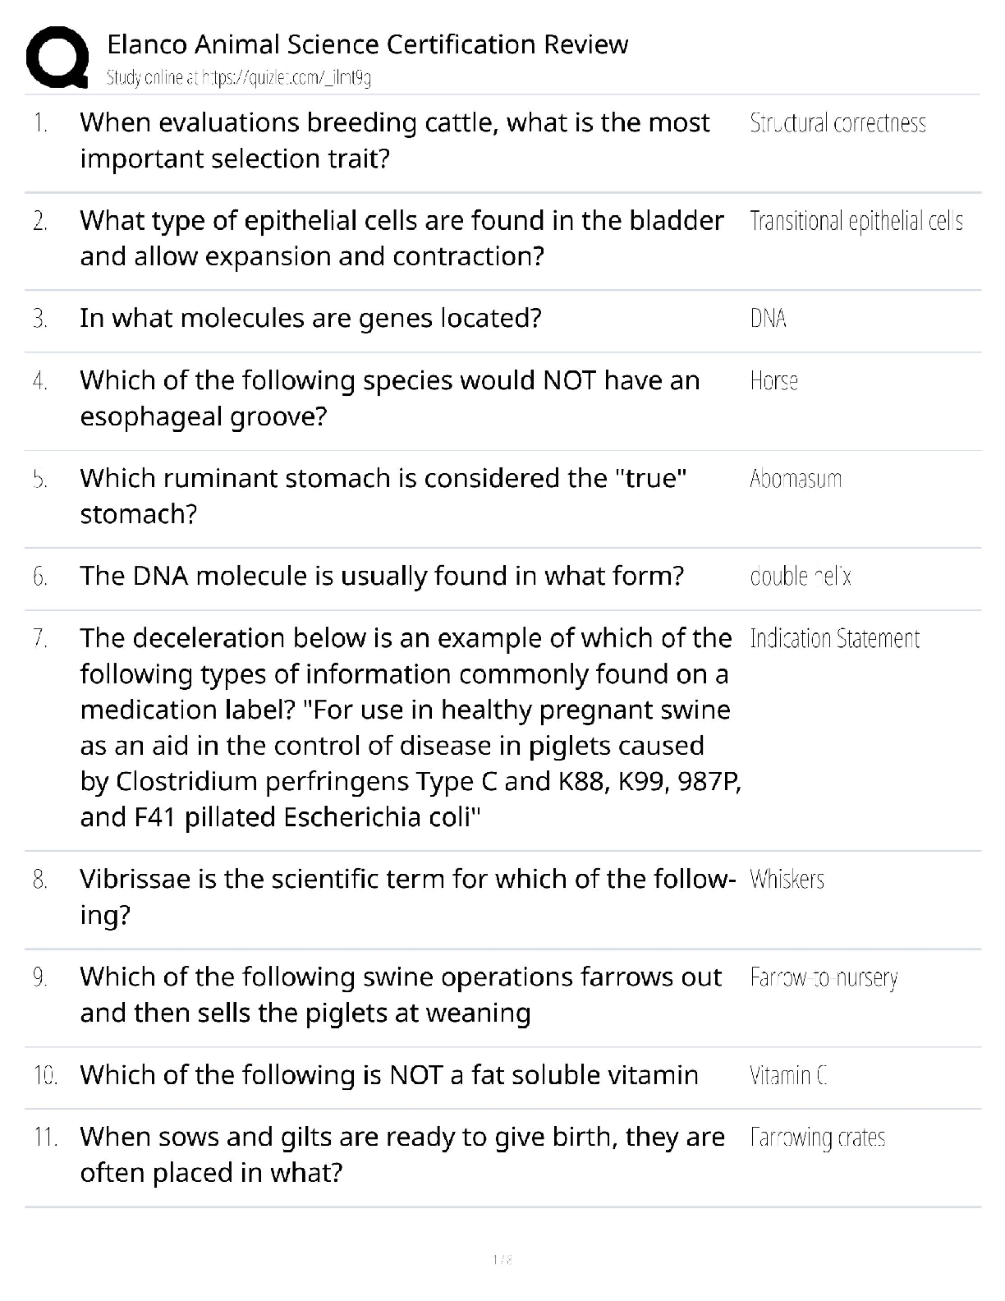Click the 'Vitamin C' answer
This screenshot has width=1005, height=1301.
[788, 1075]
